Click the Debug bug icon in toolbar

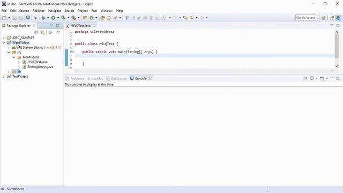(43, 18)
